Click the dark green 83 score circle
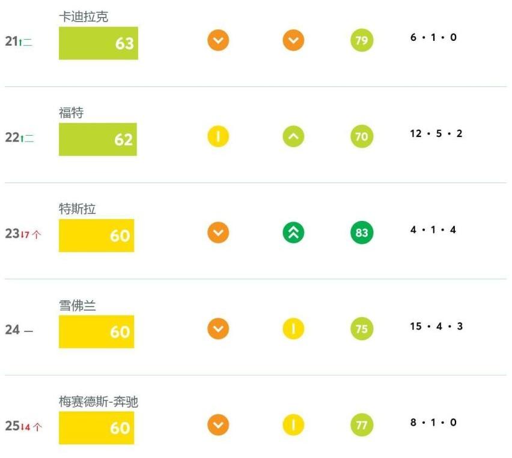The width and height of the screenshot is (512, 458). point(362,232)
